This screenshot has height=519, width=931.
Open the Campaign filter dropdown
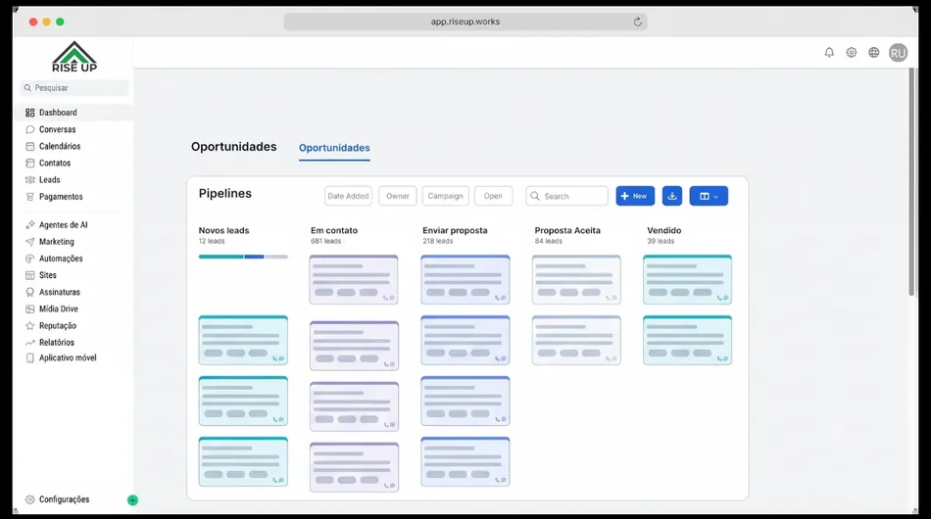(x=445, y=196)
